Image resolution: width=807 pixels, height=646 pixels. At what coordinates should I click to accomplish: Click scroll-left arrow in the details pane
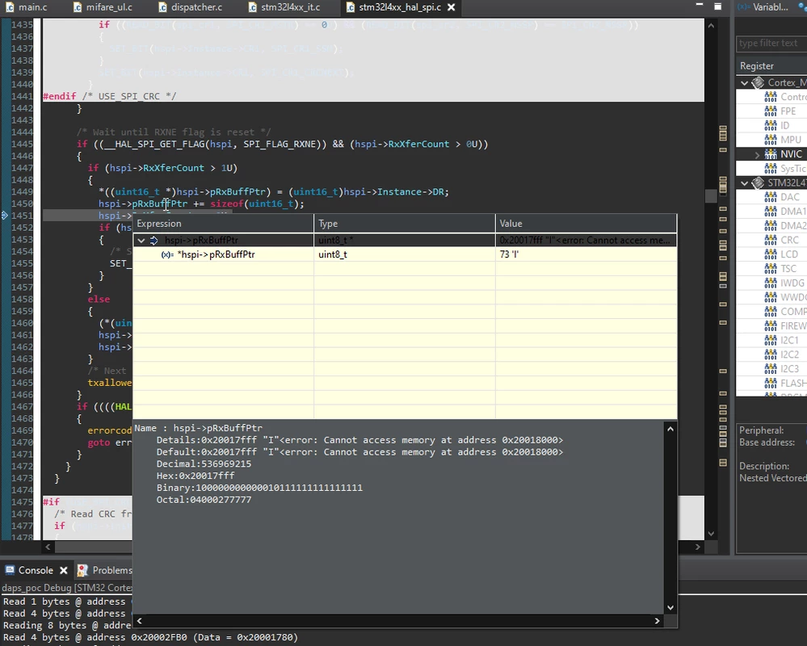point(139,621)
